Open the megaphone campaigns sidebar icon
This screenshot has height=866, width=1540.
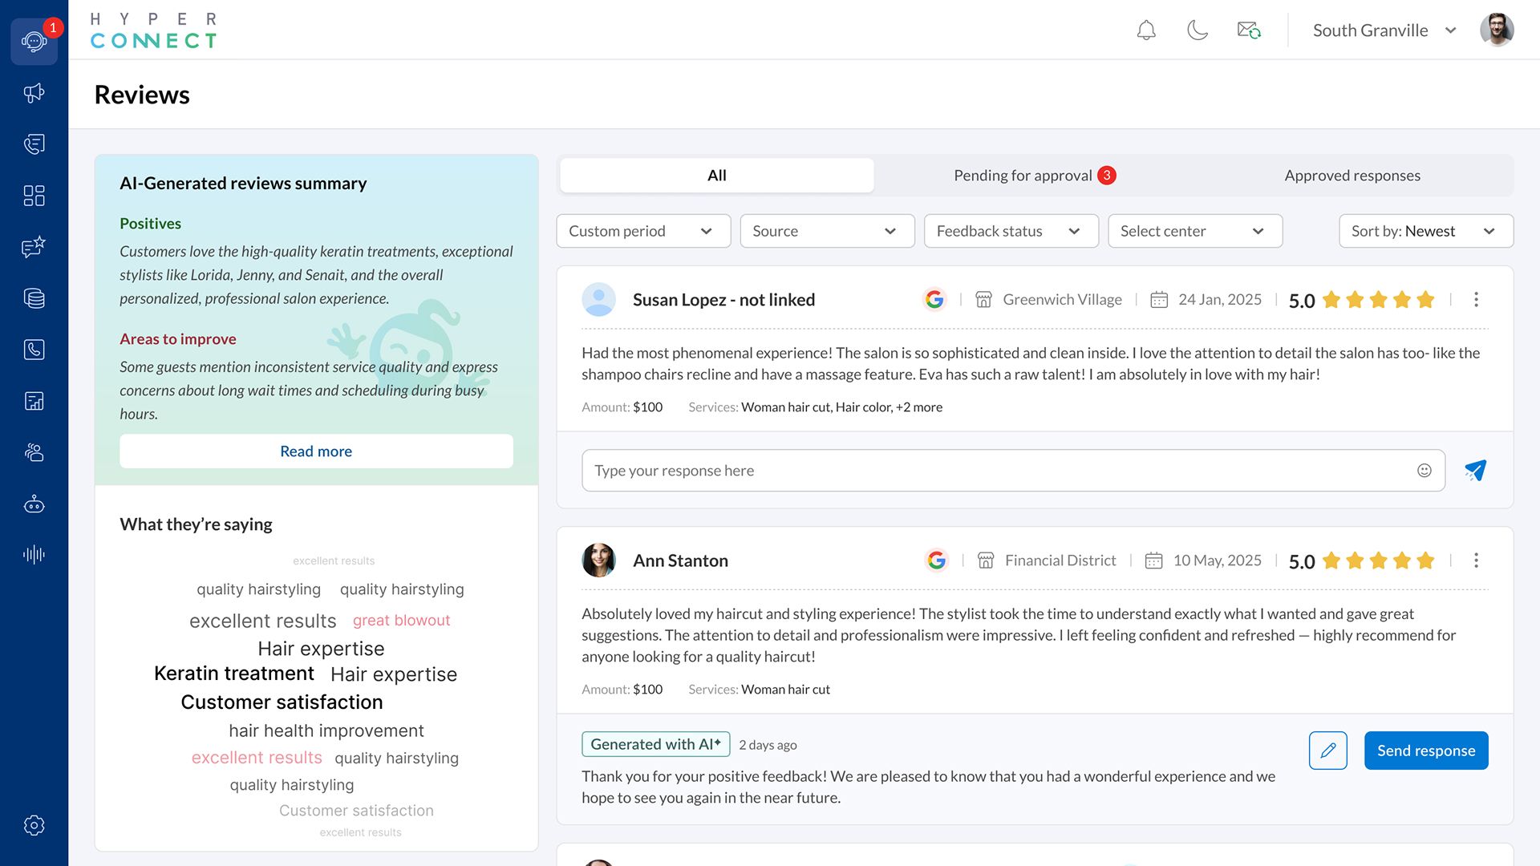[34, 93]
